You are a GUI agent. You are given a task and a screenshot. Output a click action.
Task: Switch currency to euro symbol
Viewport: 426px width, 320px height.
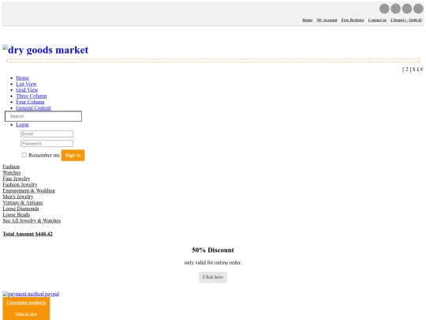pos(421,70)
